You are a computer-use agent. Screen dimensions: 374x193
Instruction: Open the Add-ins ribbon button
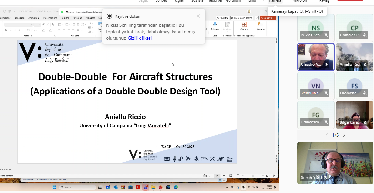(x=244, y=24)
